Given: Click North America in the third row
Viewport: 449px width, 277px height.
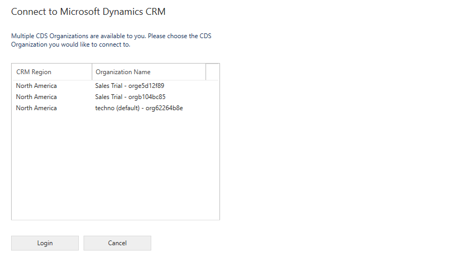Looking at the screenshot, I should click(36, 108).
